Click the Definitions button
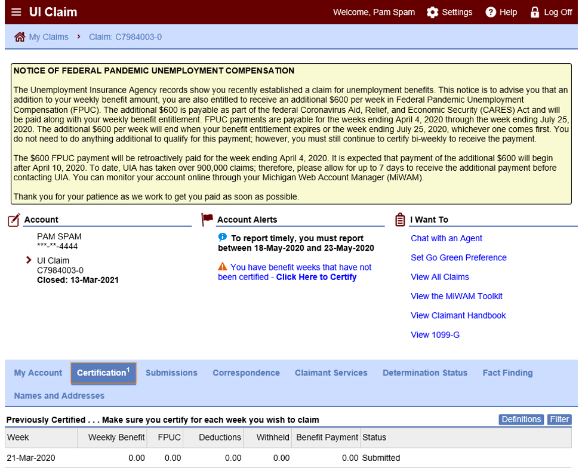 point(521,420)
